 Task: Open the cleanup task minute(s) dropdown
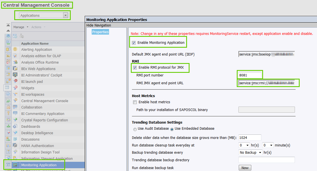click(268, 145)
